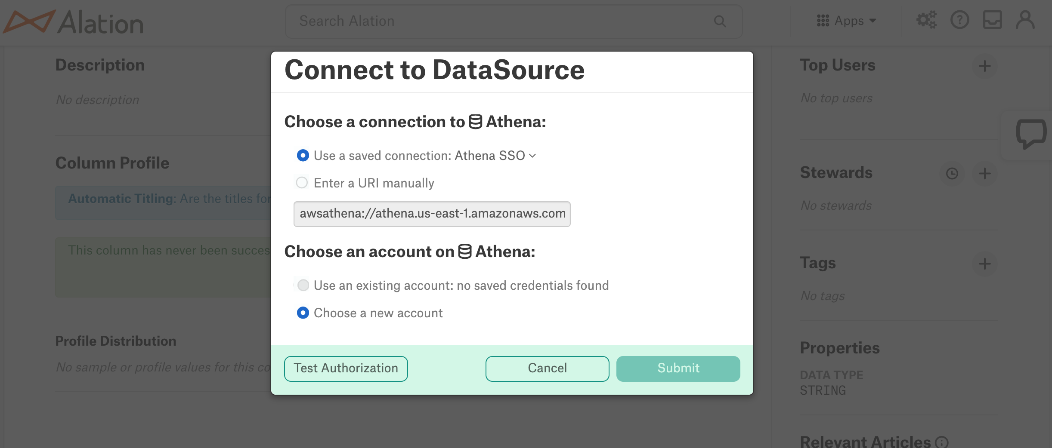Add a tag with plus icon
Image resolution: width=1052 pixels, height=448 pixels.
pos(984,264)
